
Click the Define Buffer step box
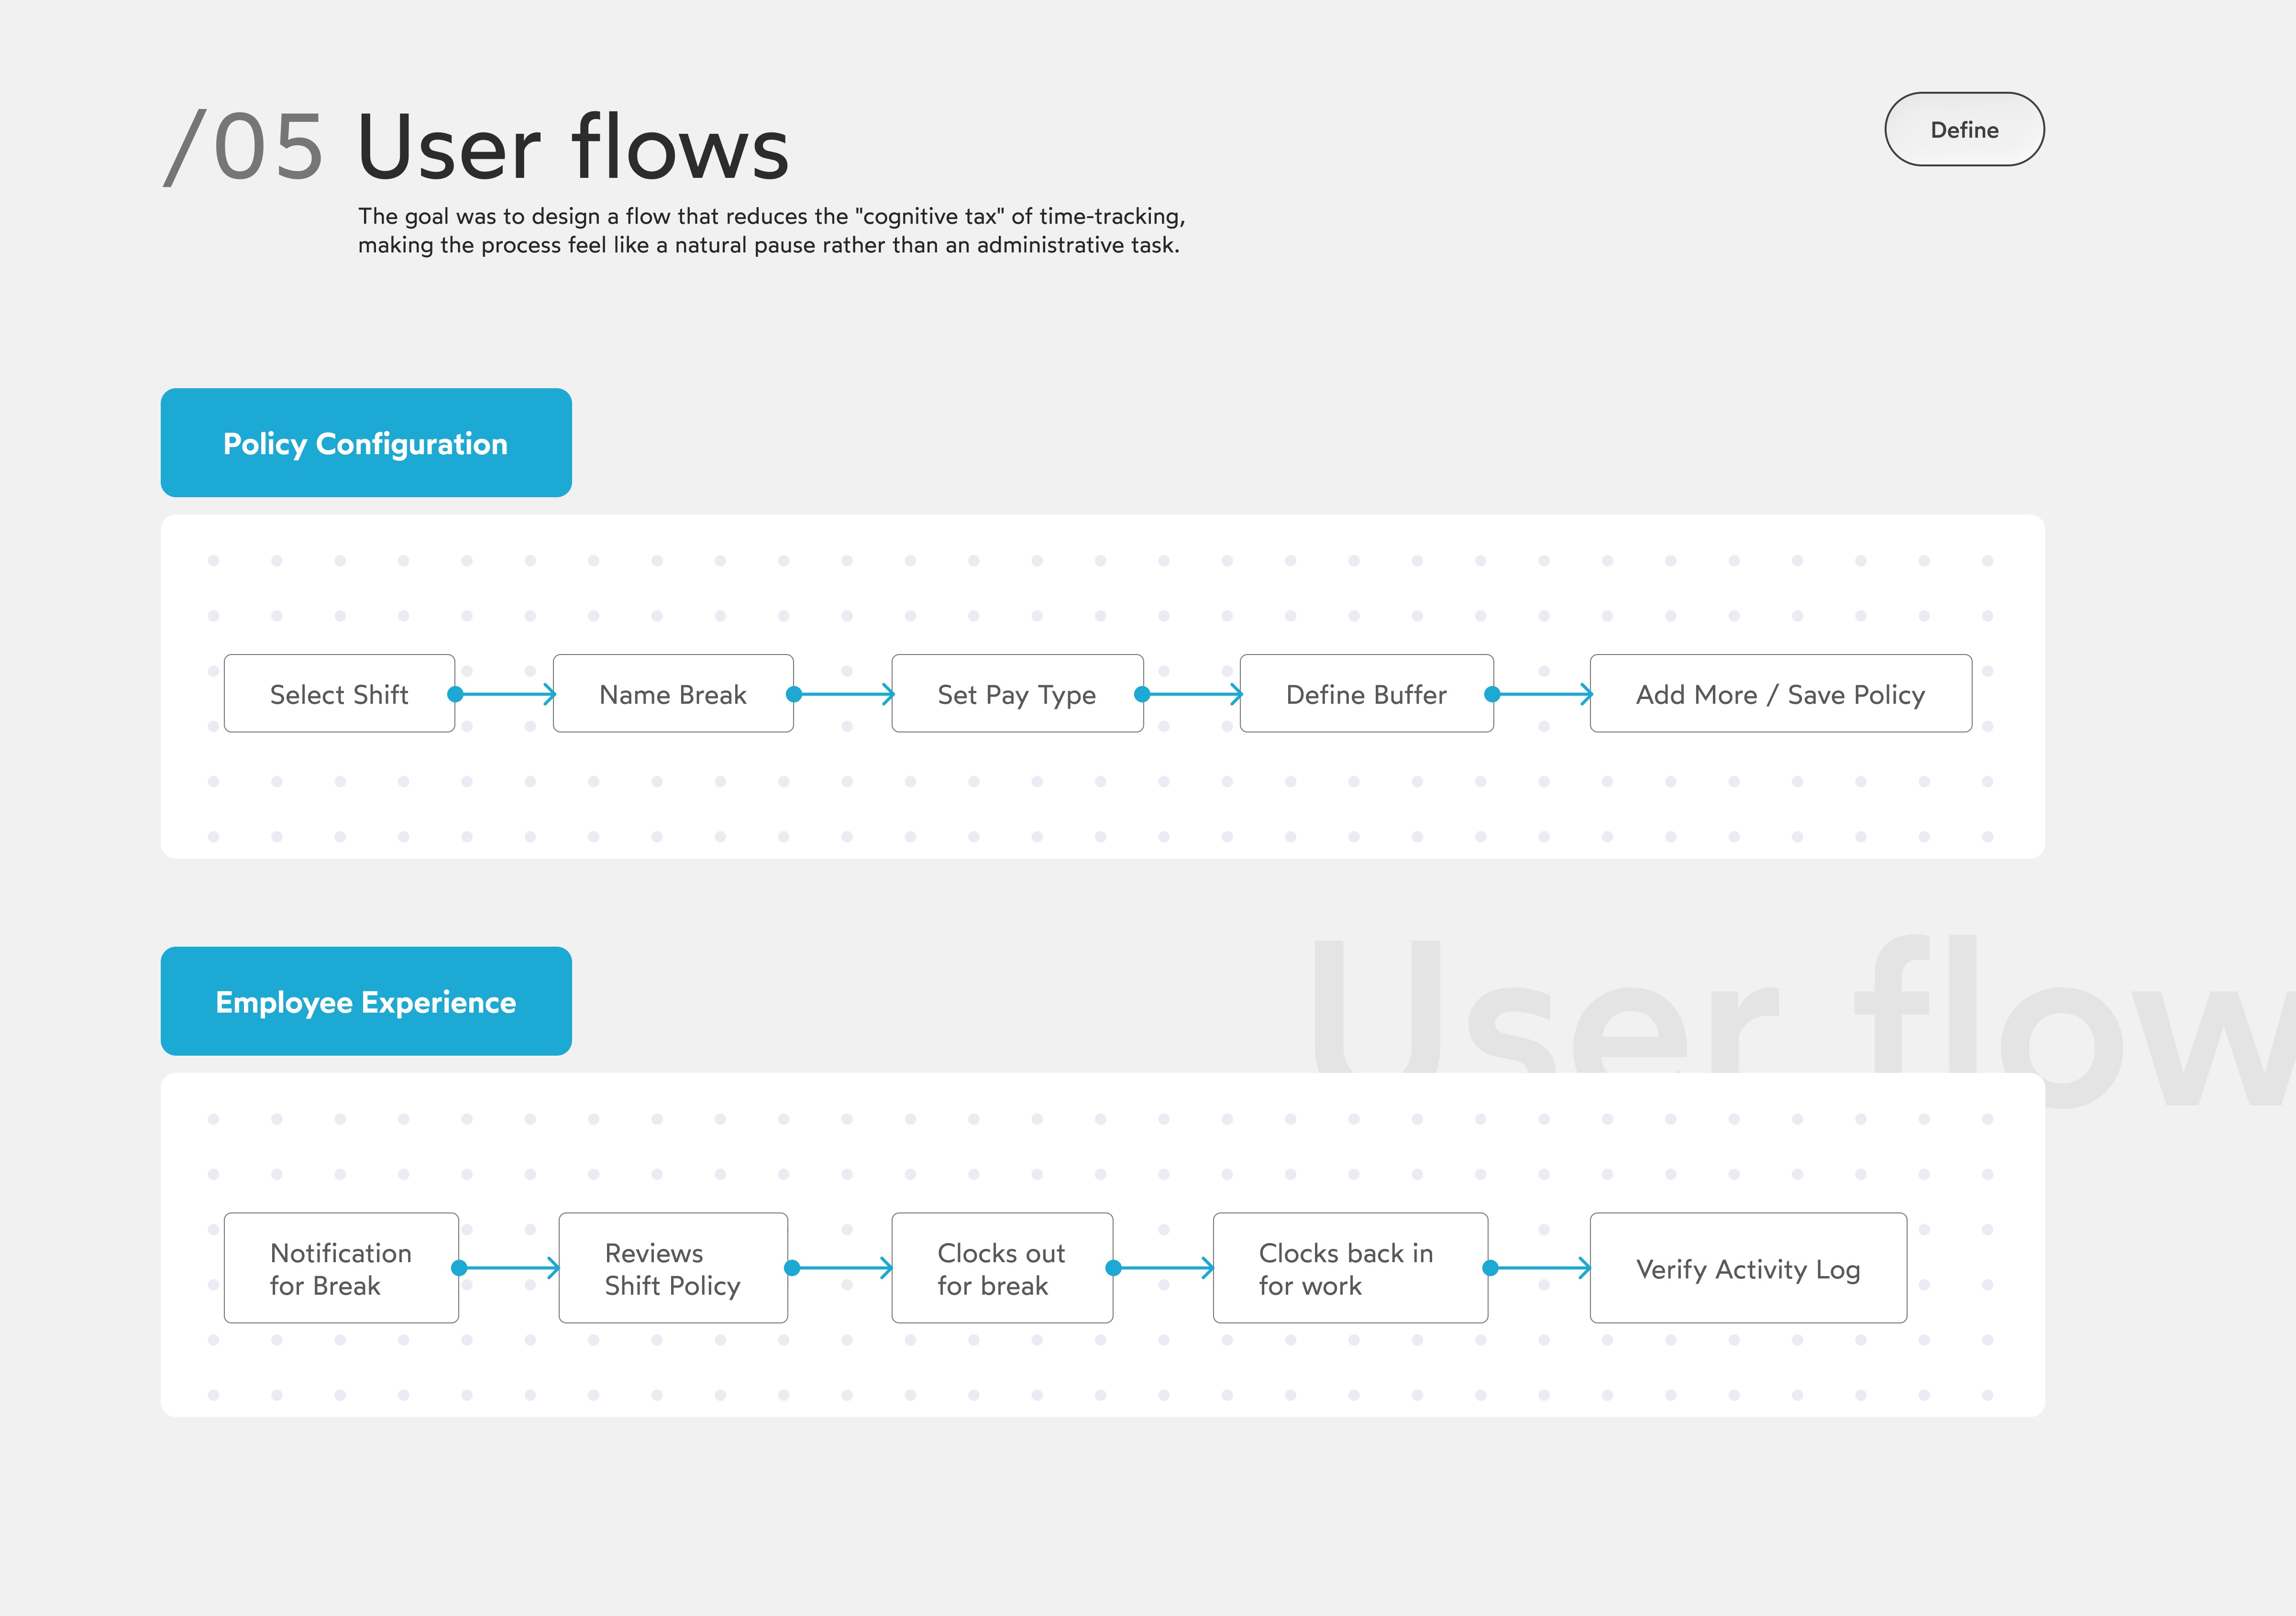click(x=1366, y=694)
